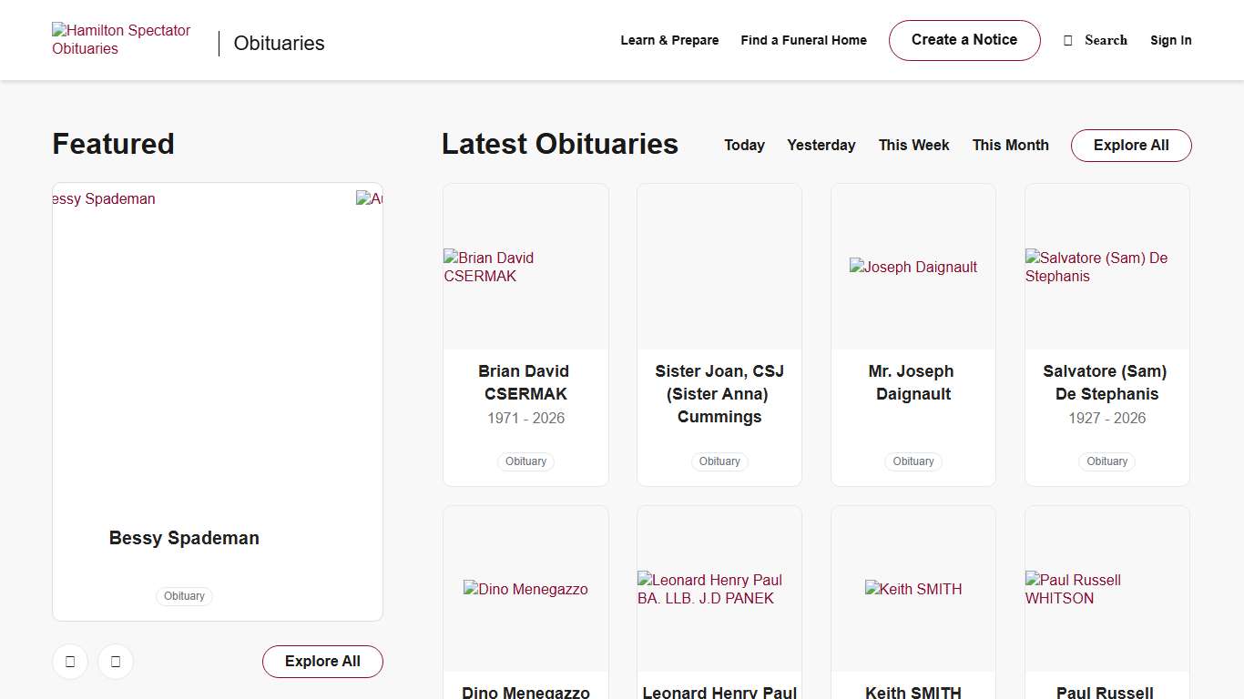Open Bessy Spademan featured obituary

click(x=184, y=538)
